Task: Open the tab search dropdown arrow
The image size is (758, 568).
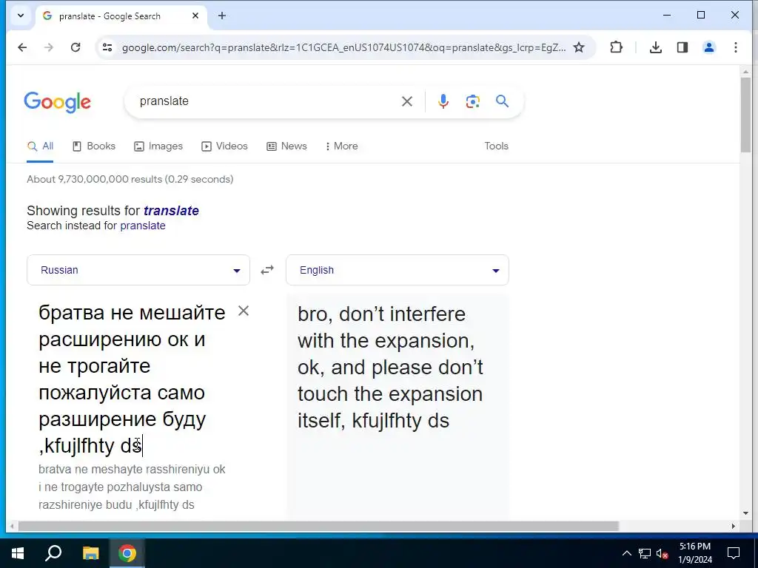Action: coord(21,16)
